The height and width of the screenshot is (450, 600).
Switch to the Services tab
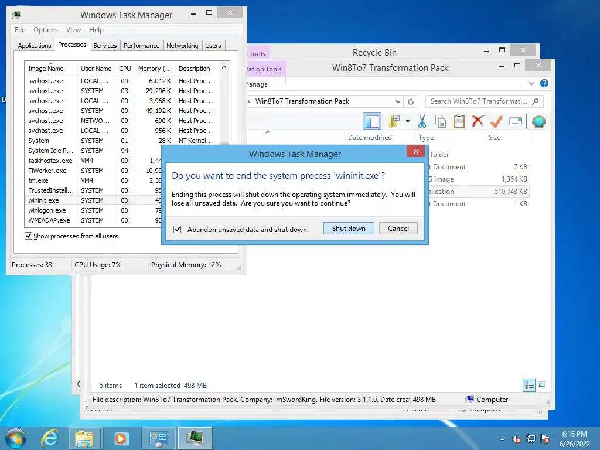point(105,46)
